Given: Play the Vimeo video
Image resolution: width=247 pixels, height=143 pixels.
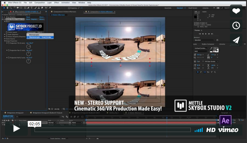Looking at the screenshot, I should pos(17,129).
